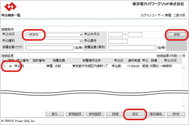Click the 申込日 column header

[x=119, y=61]
